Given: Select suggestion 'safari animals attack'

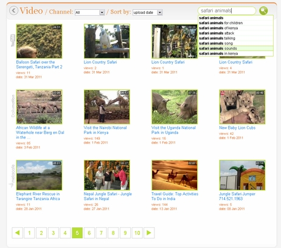Looking at the screenshot, I should (235, 33).
